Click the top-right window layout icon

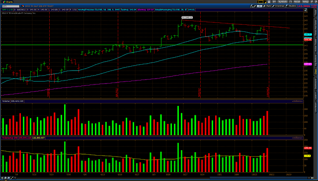(x=316, y=1)
